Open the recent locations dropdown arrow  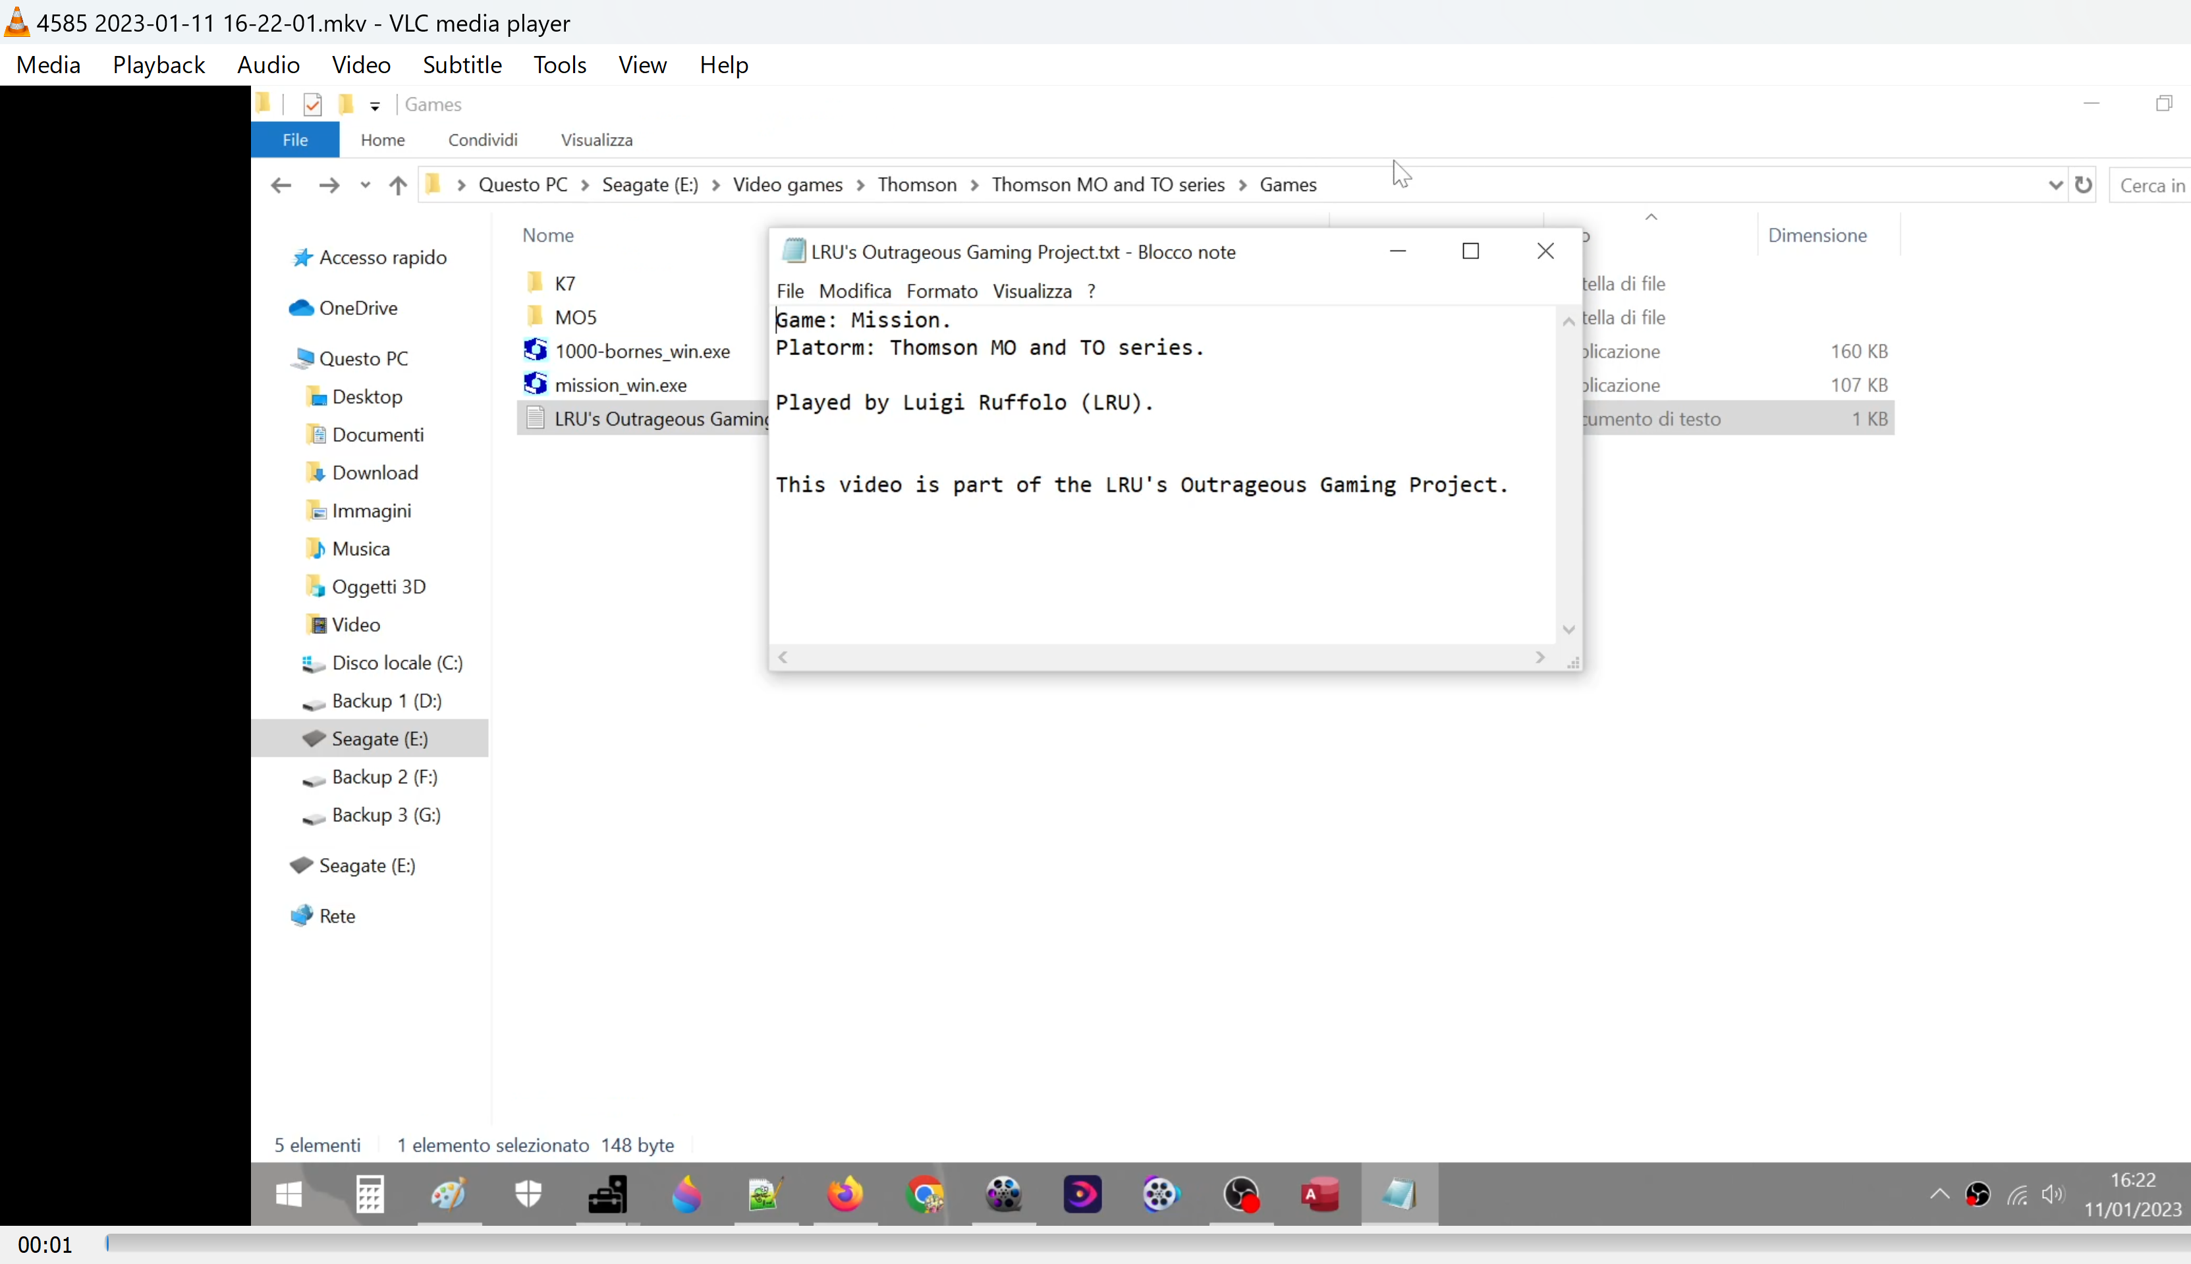(366, 185)
